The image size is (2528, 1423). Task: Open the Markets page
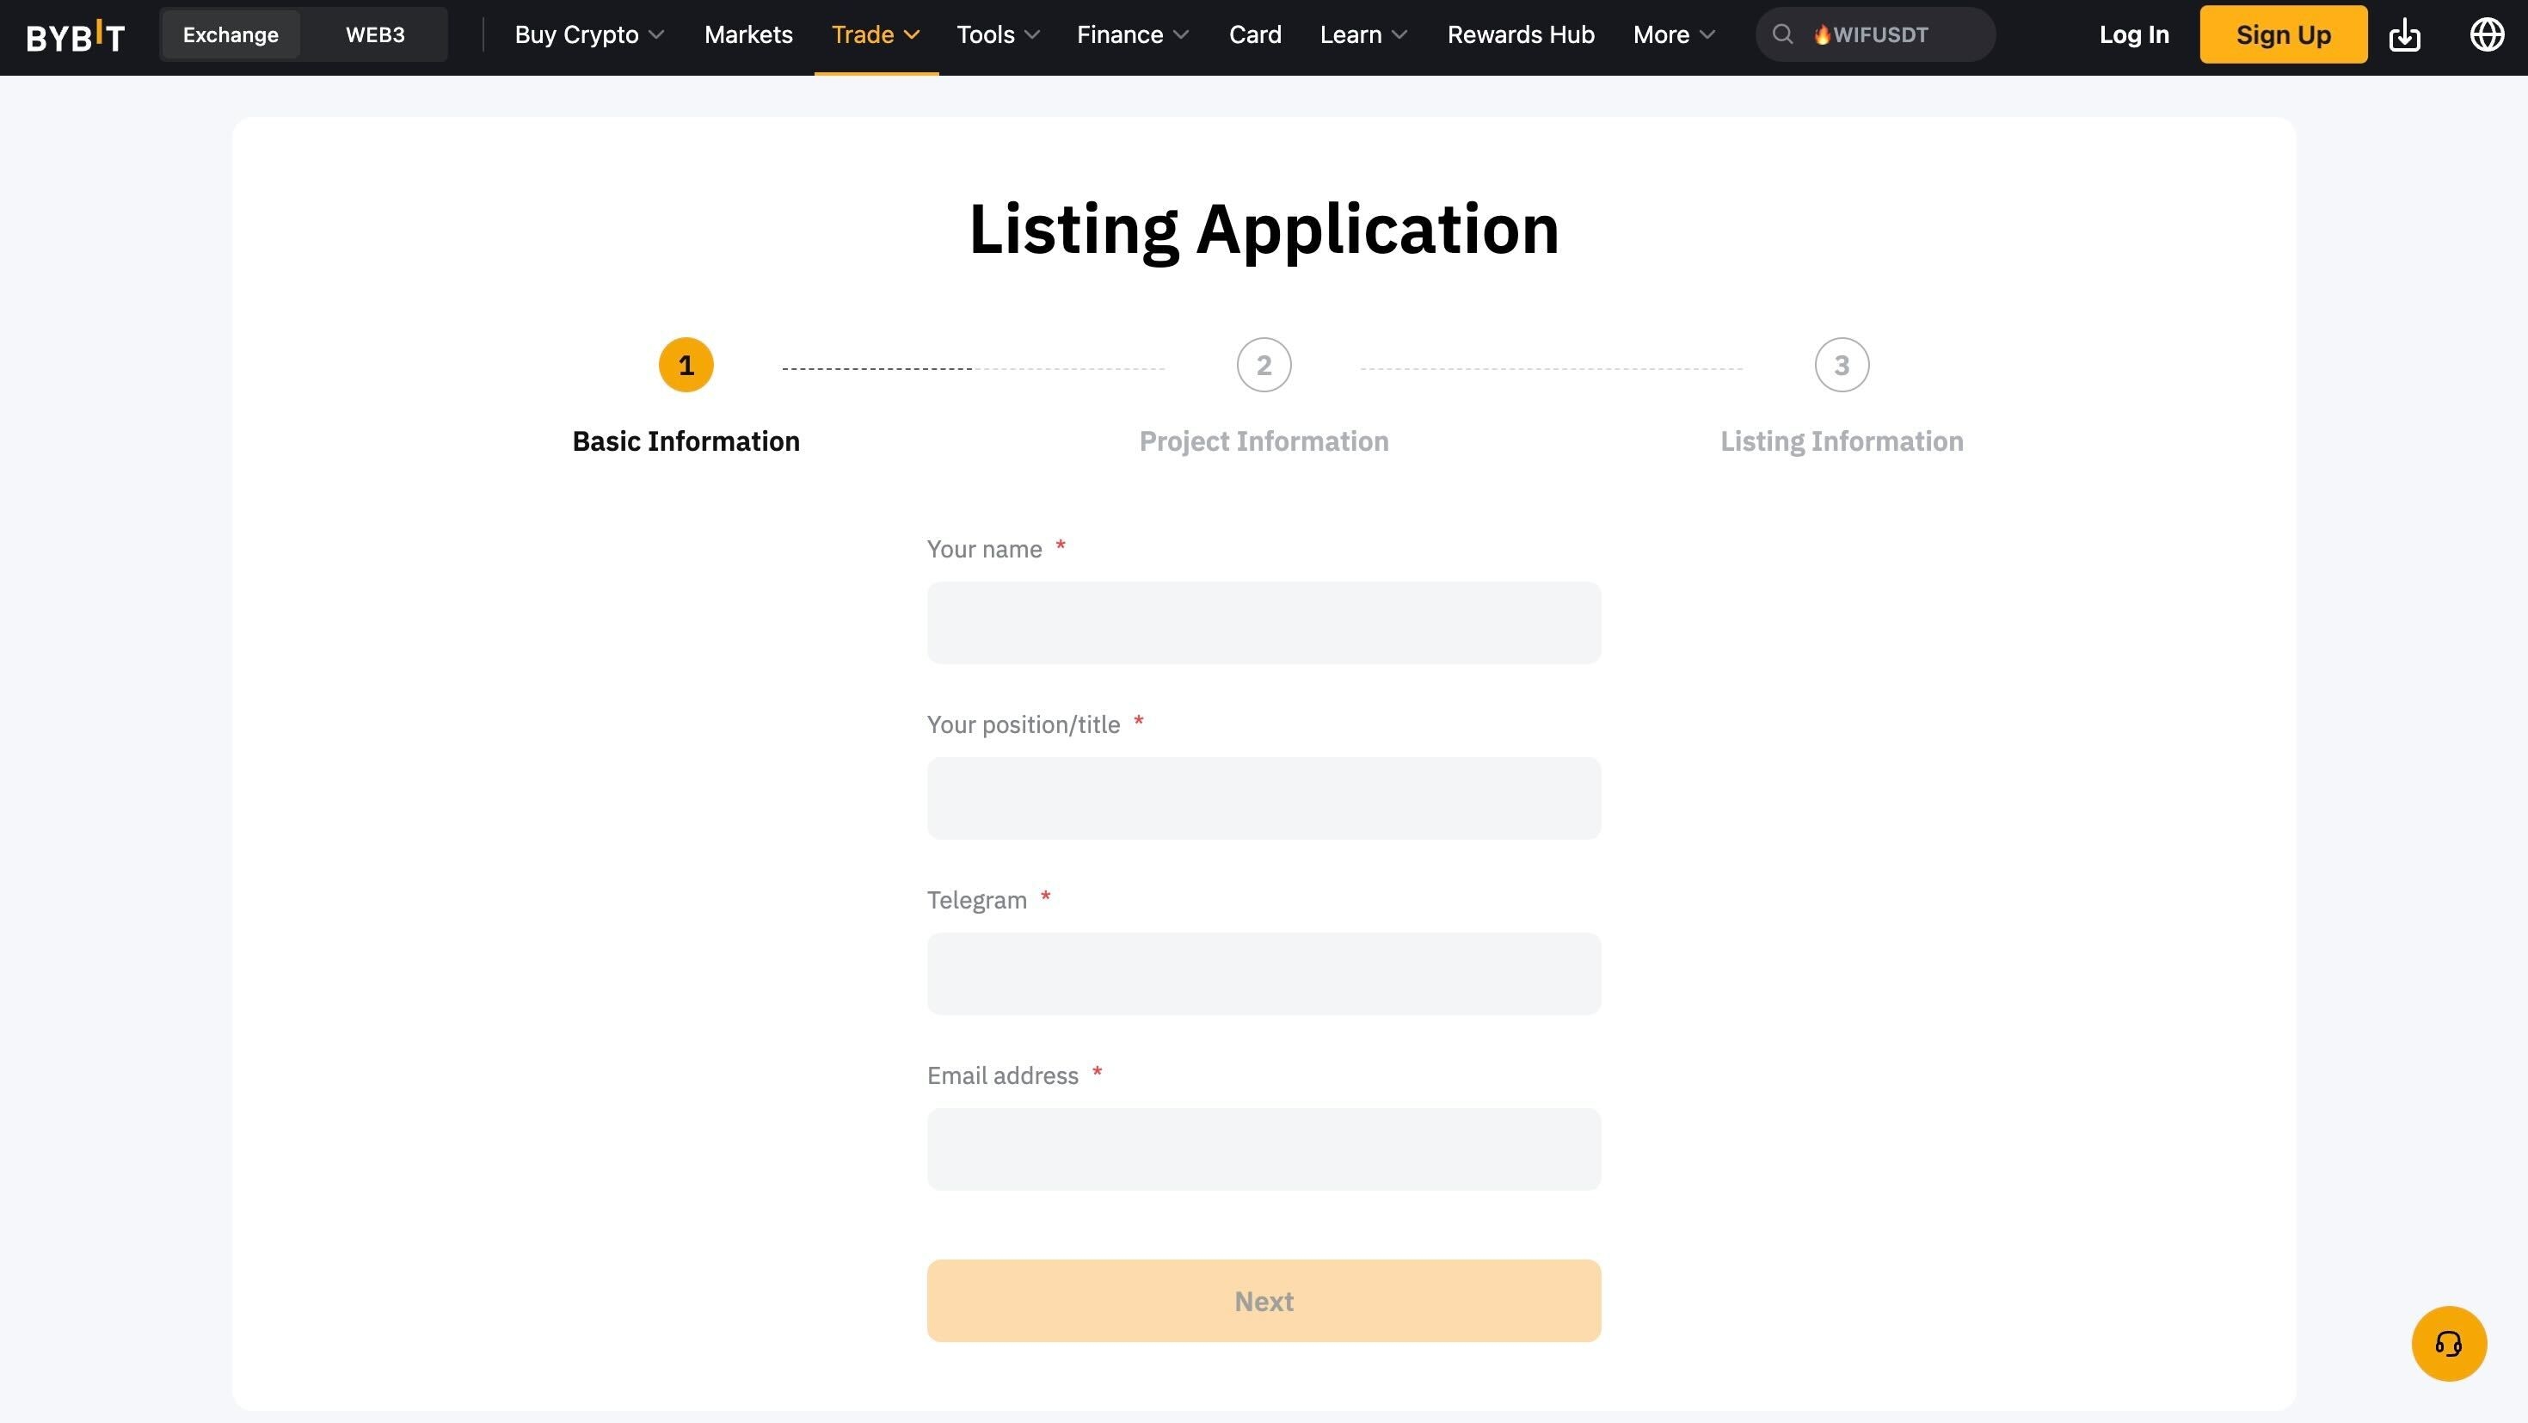coord(749,34)
